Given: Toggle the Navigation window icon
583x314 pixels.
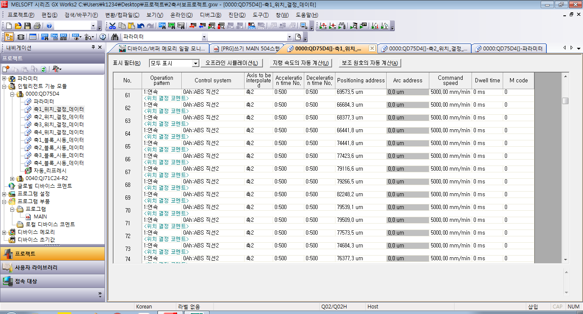Looking at the screenshot, I should click(9, 37).
